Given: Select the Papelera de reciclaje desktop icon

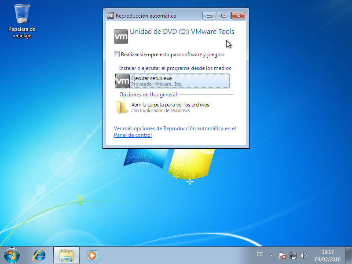Looking at the screenshot, I should click(22, 21).
